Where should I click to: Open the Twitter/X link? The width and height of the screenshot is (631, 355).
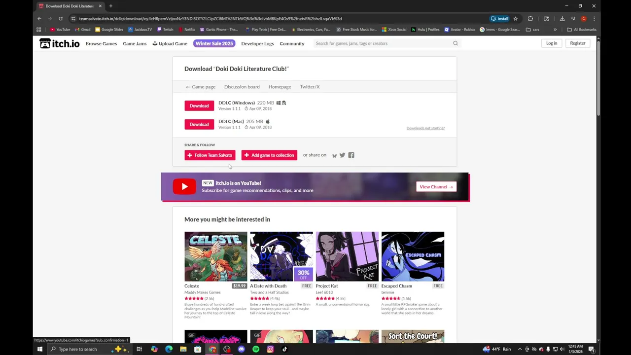pyautogui.click(x=310, y=87)
